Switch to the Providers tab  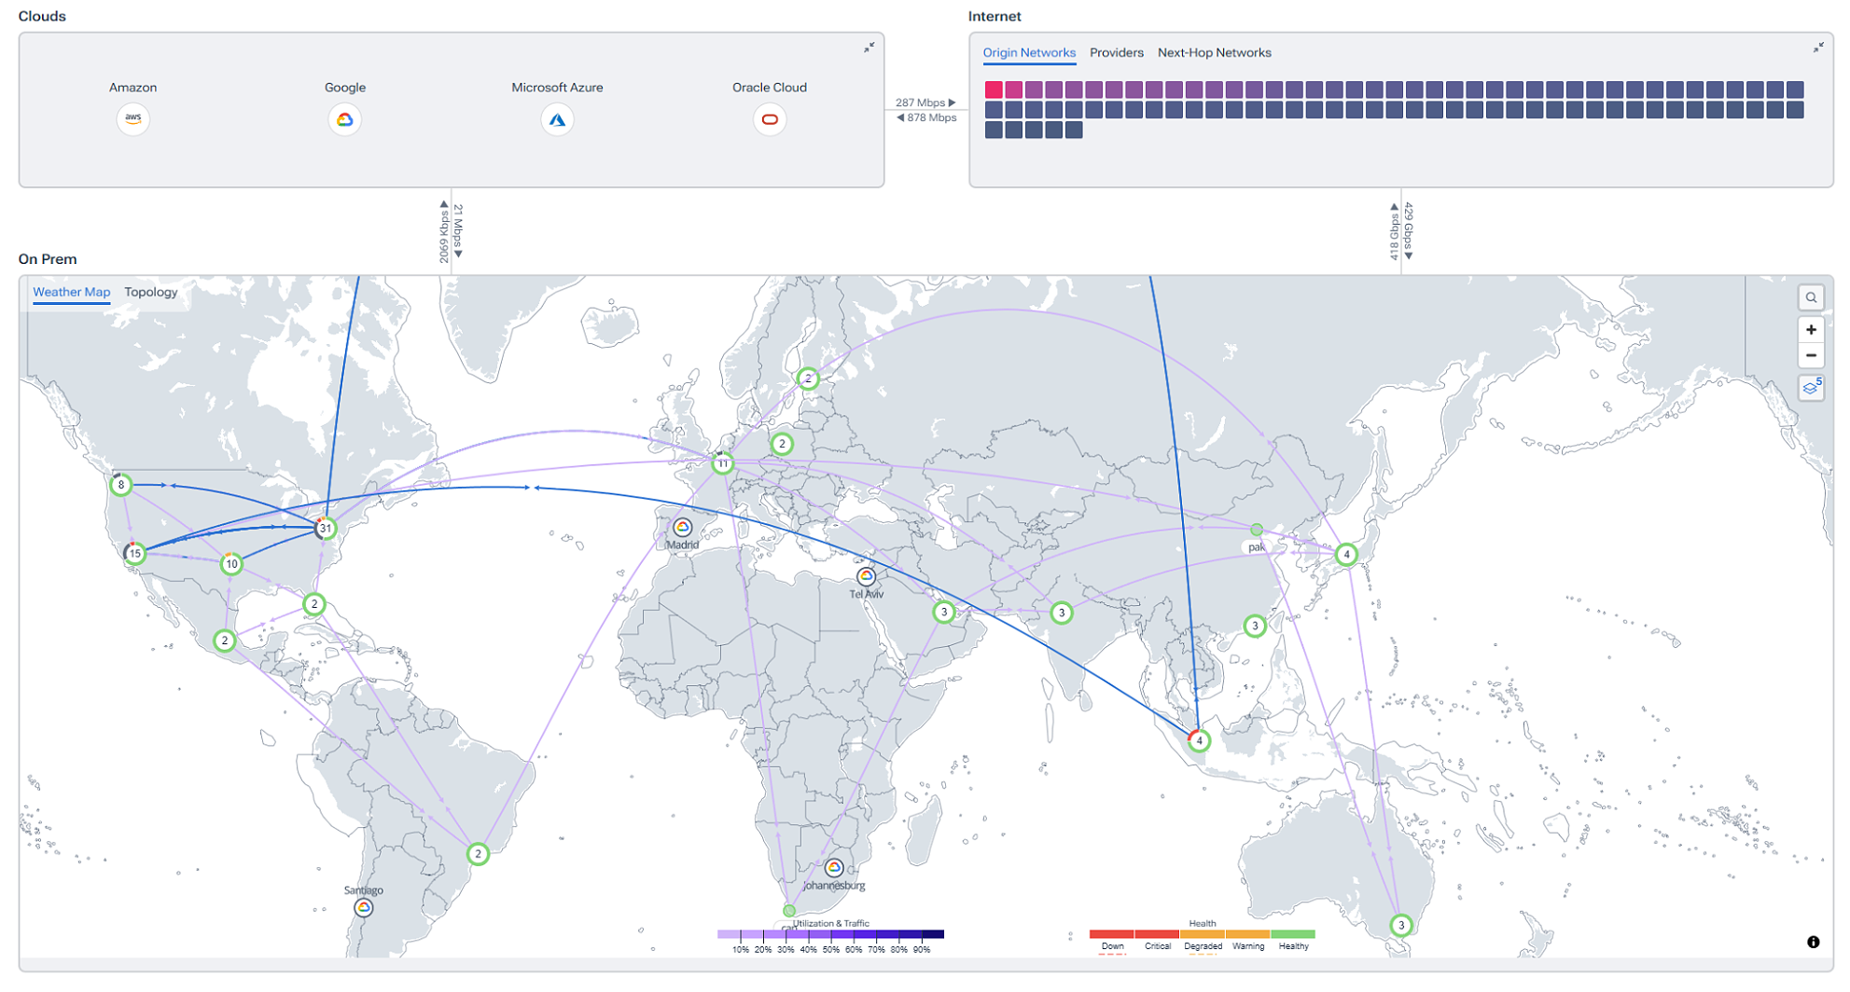click(x=1116, y=53)
